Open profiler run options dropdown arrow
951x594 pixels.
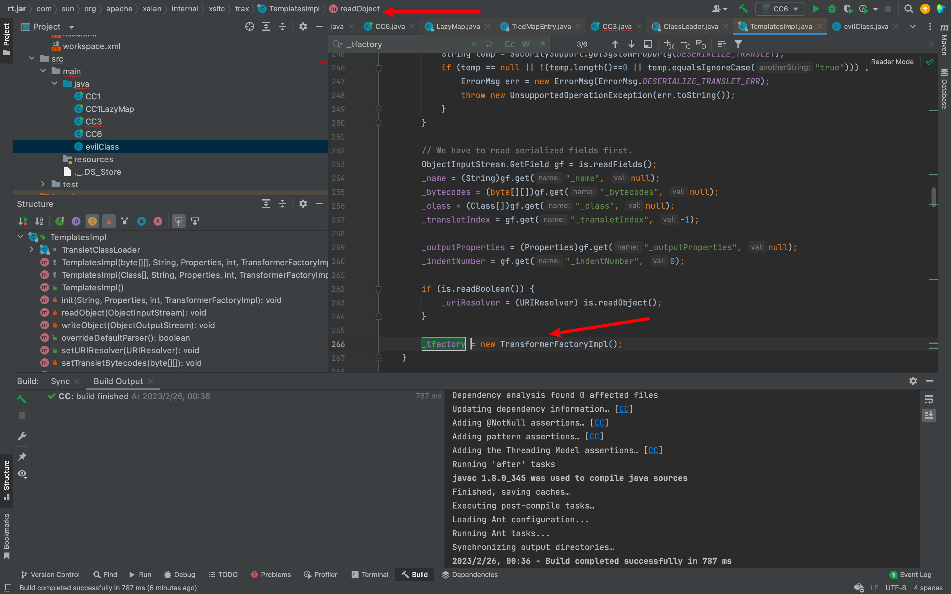(x=875, y=9)
